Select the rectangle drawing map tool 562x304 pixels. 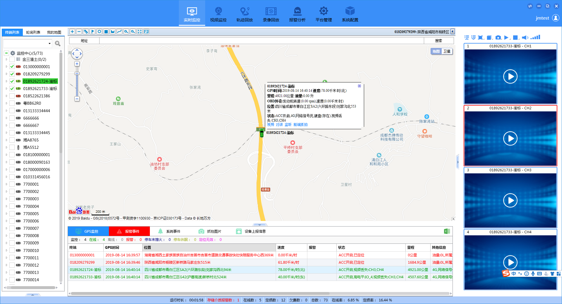pyautogui.click(x=106, y=32)
